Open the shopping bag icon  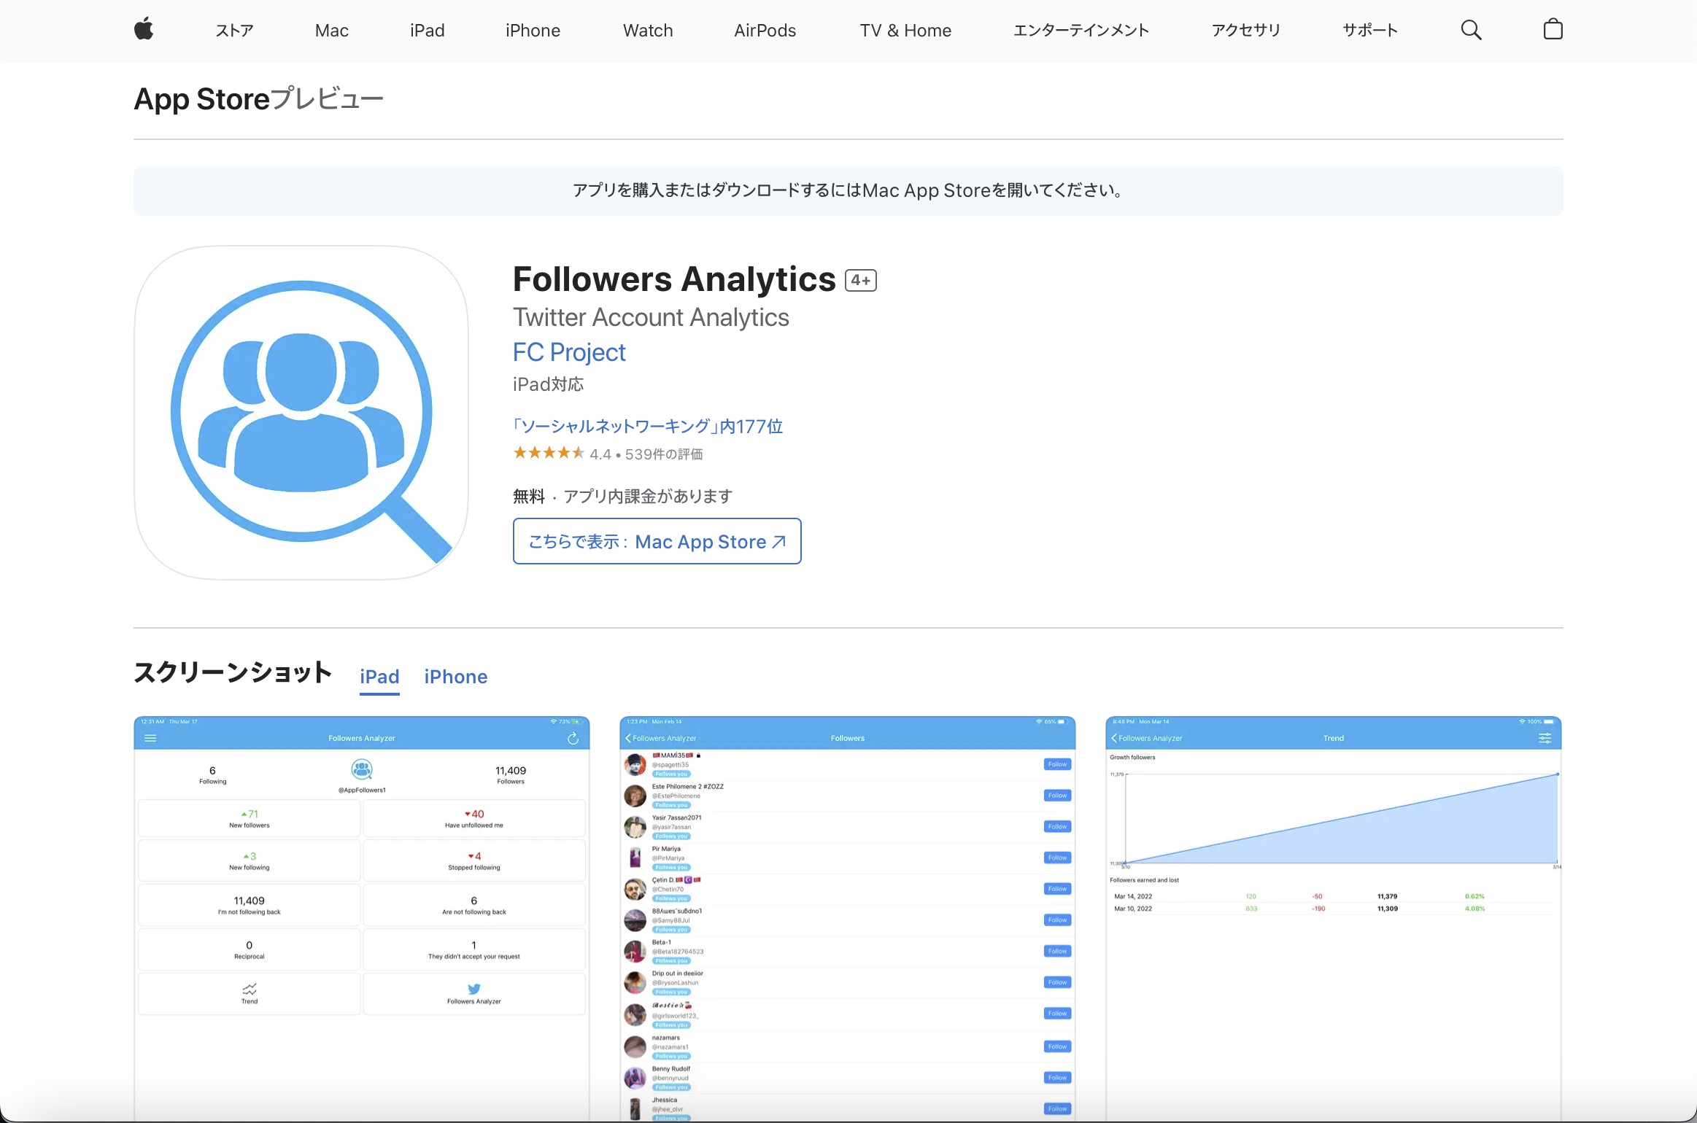point(1553,30)
